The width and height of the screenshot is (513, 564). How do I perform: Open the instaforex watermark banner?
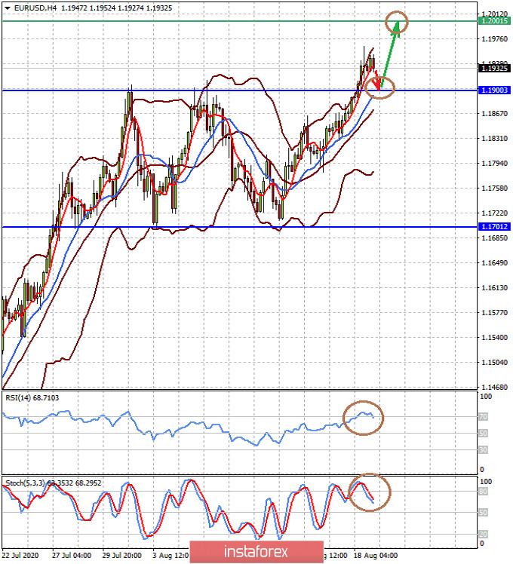[x=256, y=551]
